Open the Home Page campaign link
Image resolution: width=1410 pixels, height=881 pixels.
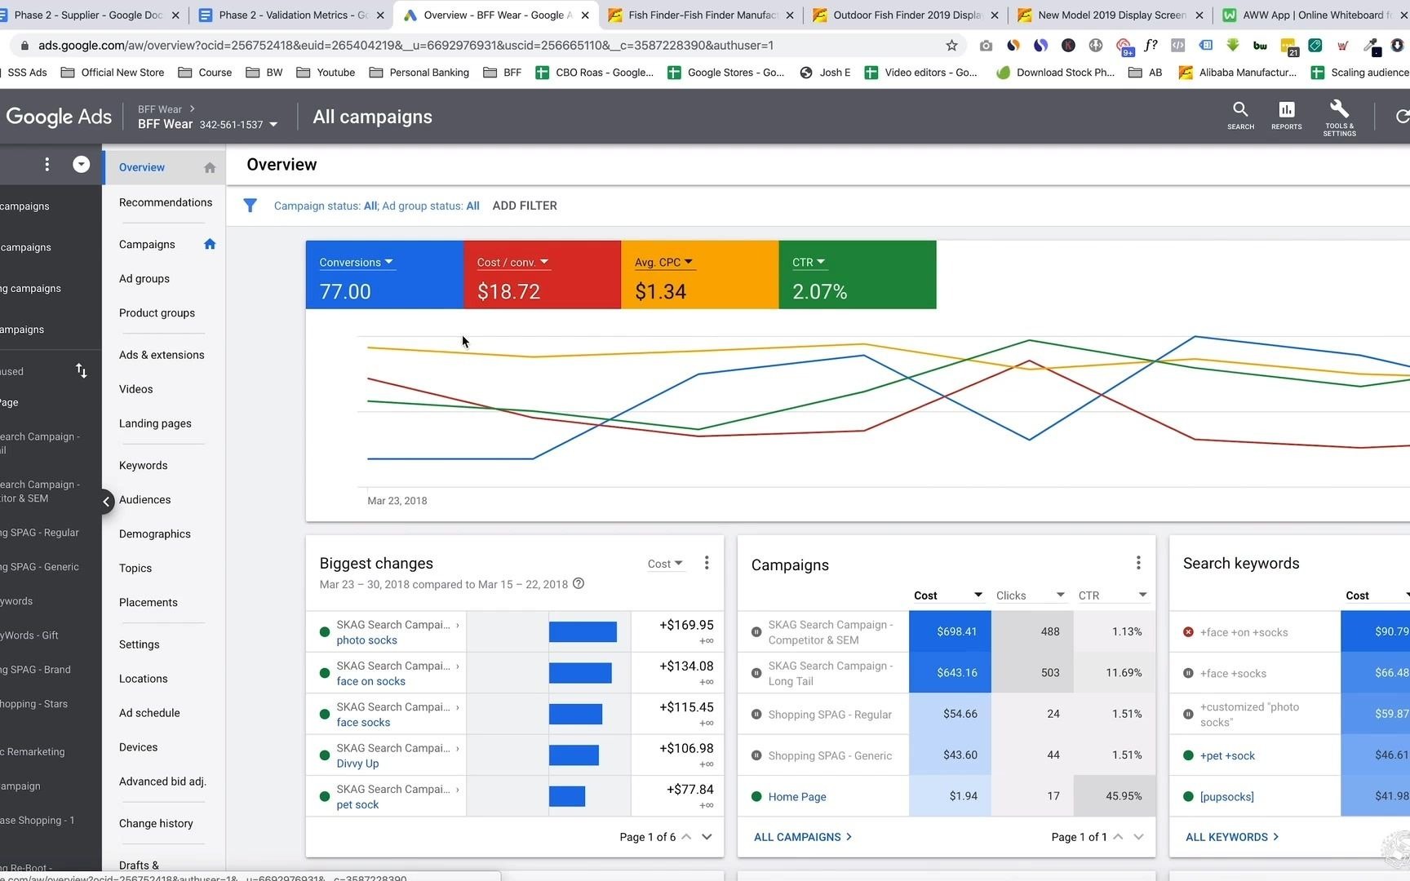797,797
